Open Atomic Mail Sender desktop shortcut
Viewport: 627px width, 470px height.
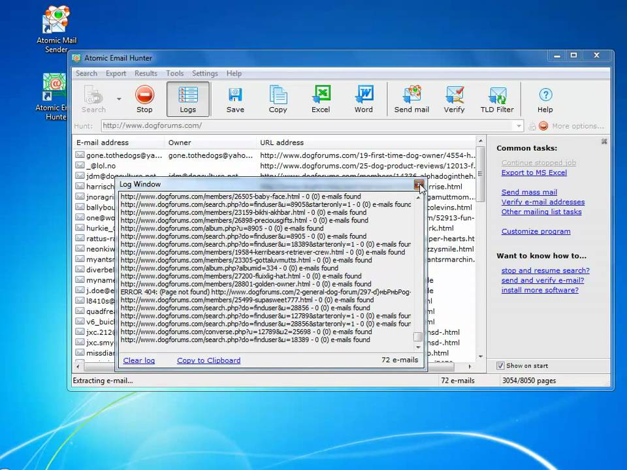tap(56, 29)
